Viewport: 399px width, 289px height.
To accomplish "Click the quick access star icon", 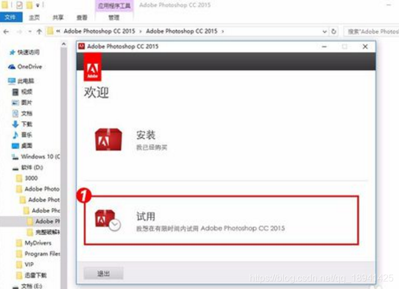I will click(x=12, y=52).
